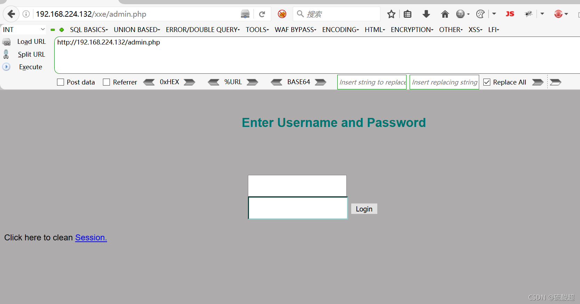Open the ERROR/DOUBLE QUERY menu
The width and height of the screenshot is (580, 304).
coord(203,30)
